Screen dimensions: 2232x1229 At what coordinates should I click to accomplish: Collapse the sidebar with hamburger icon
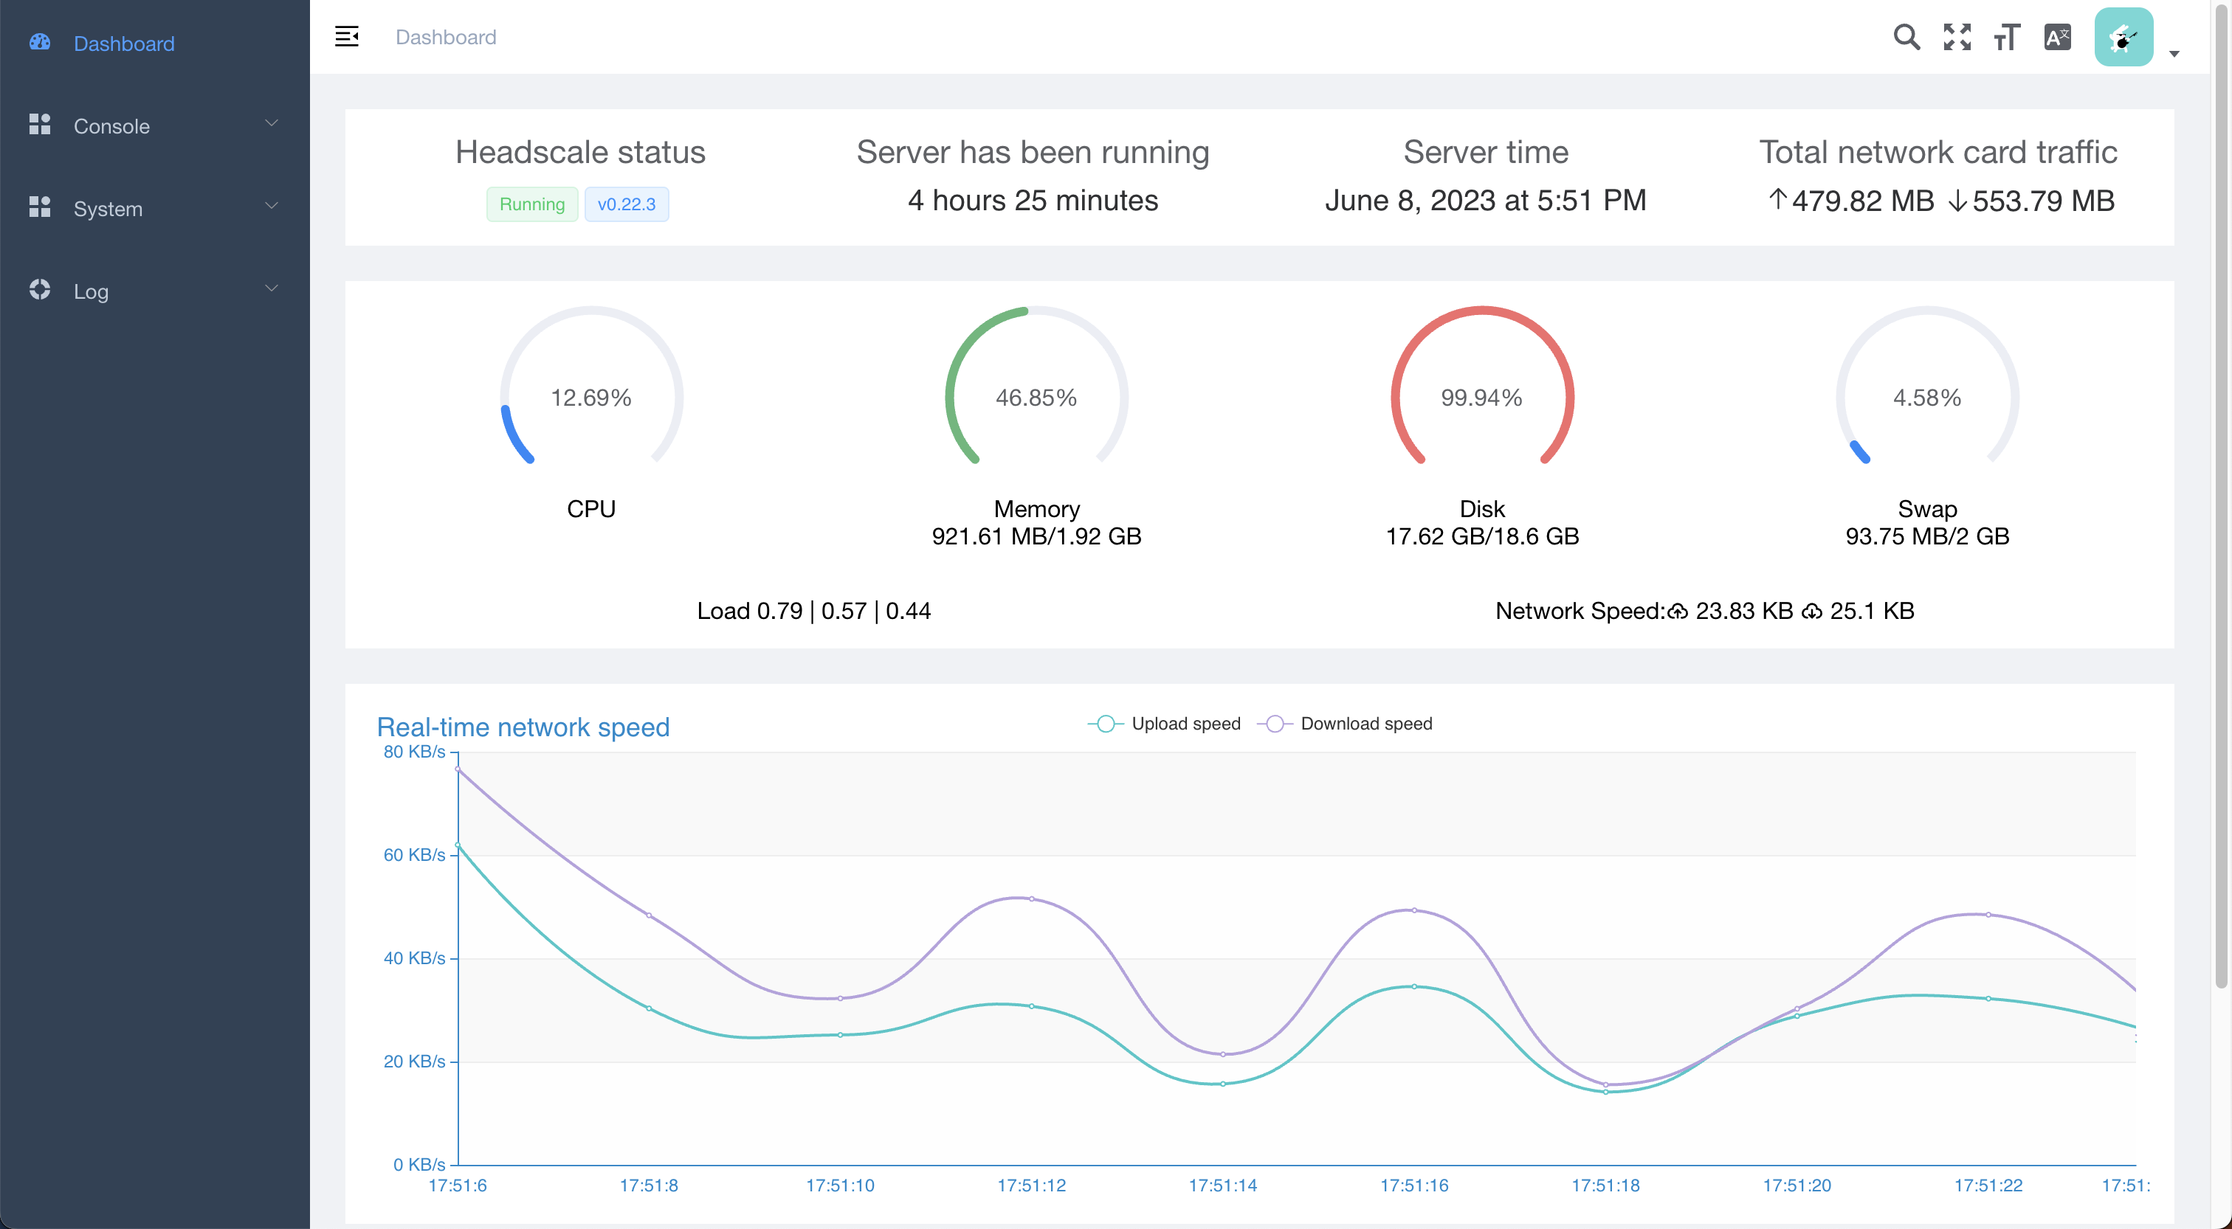point(347,36)
